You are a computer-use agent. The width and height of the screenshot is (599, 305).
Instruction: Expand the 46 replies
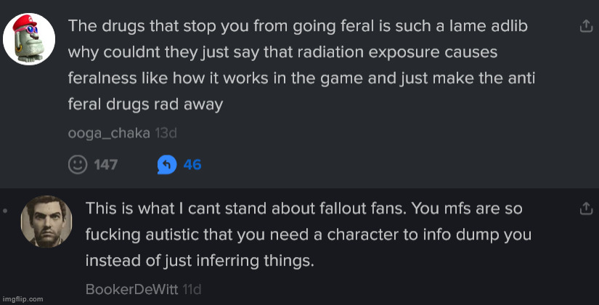[192, 165]
